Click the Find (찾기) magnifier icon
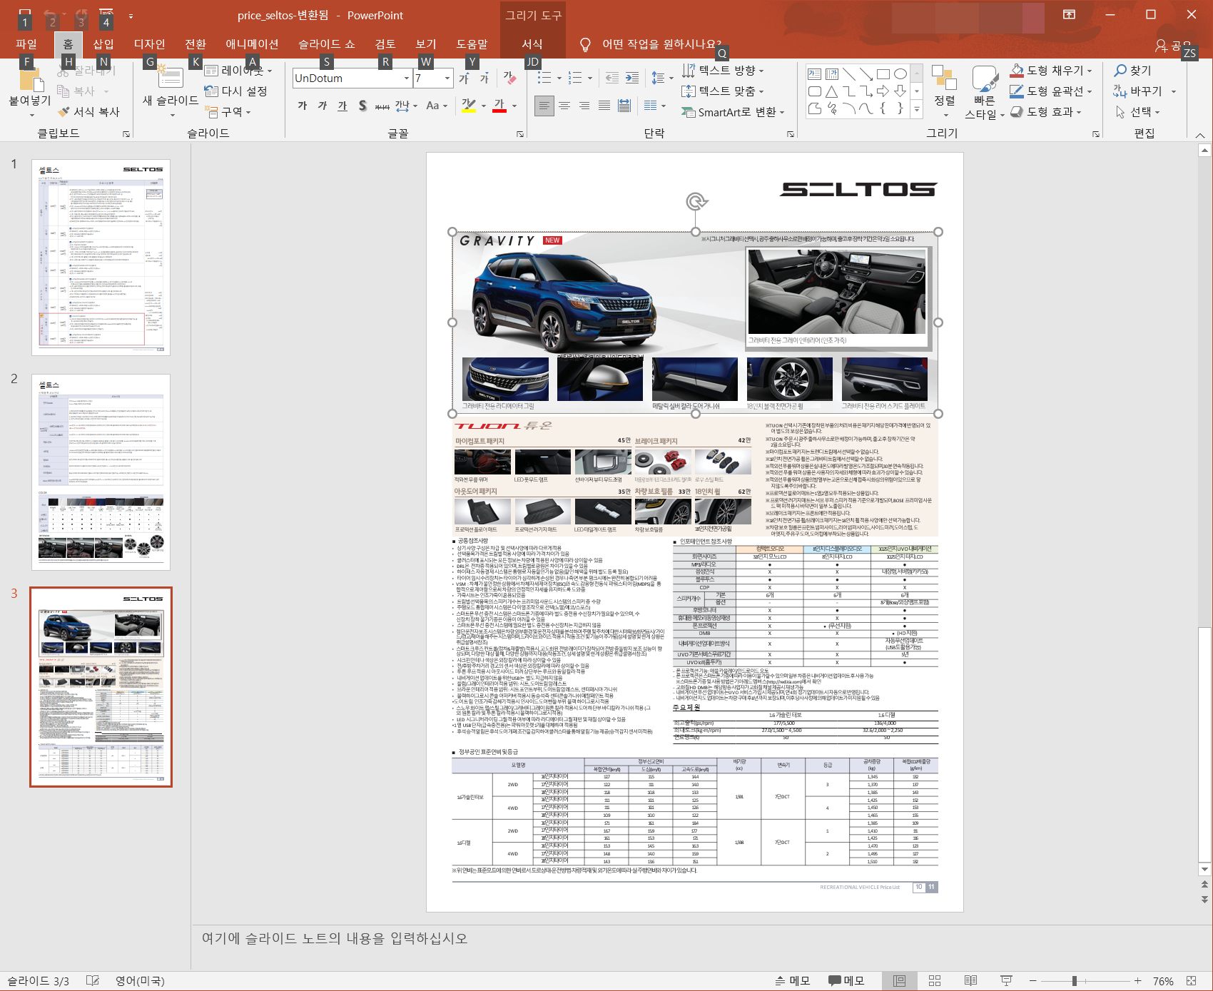1213x991 pixels. point(1120,70)
